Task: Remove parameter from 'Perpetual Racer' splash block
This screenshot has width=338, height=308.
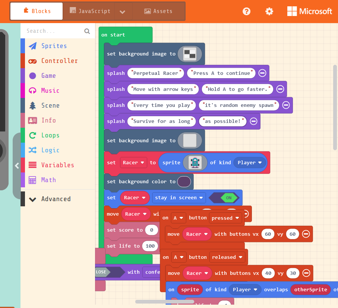Action: point(262,73)
